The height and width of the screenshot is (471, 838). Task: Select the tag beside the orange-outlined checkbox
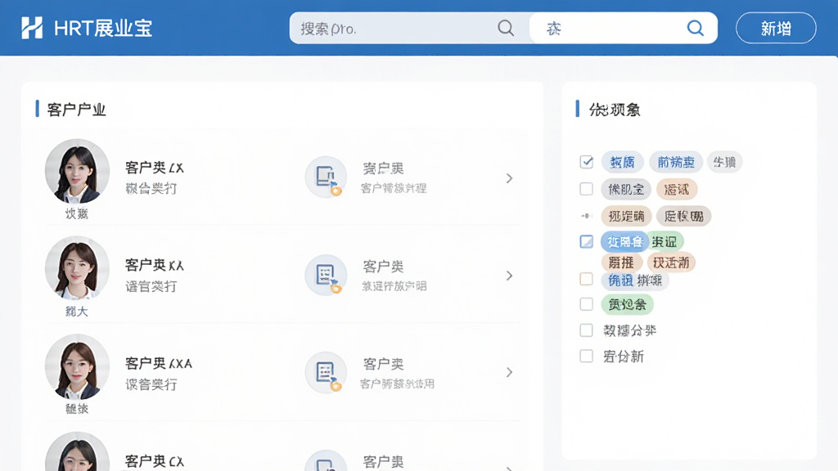click(635, 280)
